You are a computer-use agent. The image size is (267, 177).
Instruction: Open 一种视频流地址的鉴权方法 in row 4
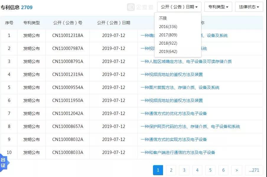[172, 74]
